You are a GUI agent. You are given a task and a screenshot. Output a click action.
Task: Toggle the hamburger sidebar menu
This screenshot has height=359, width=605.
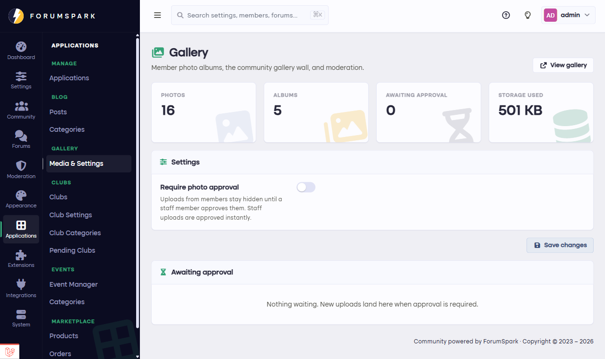click(x=158, y=15)
